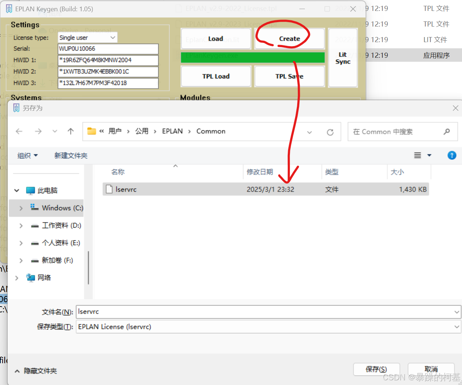This screenshot has height=385, width=462.
Task: Go back in Save As dialog
Action: click(x=19, y=131)
